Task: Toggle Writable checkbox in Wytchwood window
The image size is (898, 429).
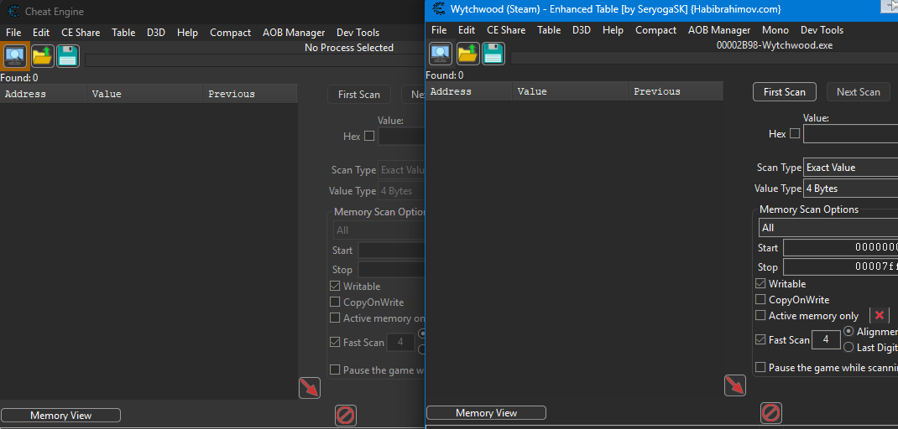Action: click(x=760, y=284)
